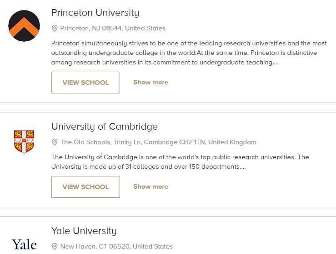
Task: Click the Princeton description paragraph
Action: point(189,53)
